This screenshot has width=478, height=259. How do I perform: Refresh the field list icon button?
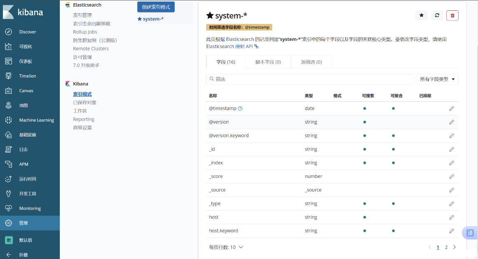437,15
